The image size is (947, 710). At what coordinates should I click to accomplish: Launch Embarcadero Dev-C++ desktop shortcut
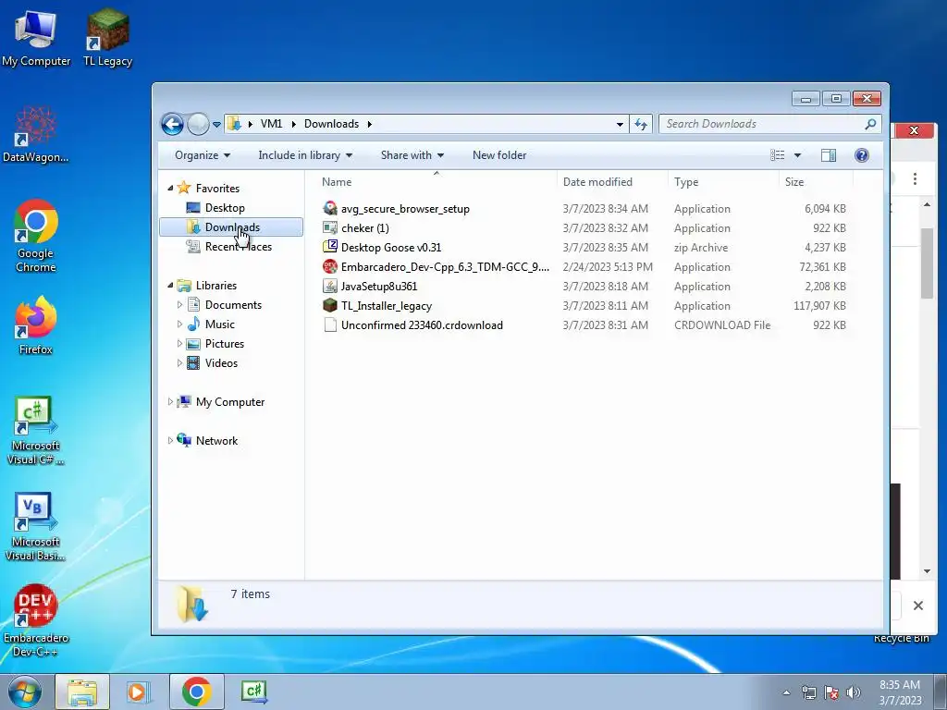pos(36,620)
